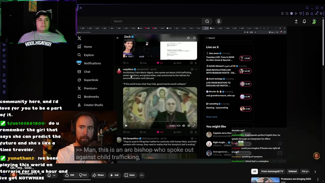Open the YouTube account avatar menu
Screen dimensions: 325x183
point(314,22)
